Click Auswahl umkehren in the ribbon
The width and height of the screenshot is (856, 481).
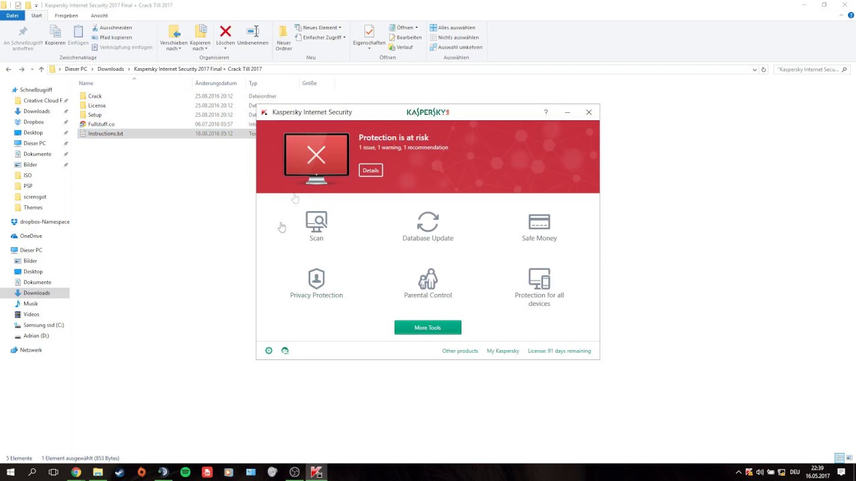pyautogui.click(x=455, y=47)
